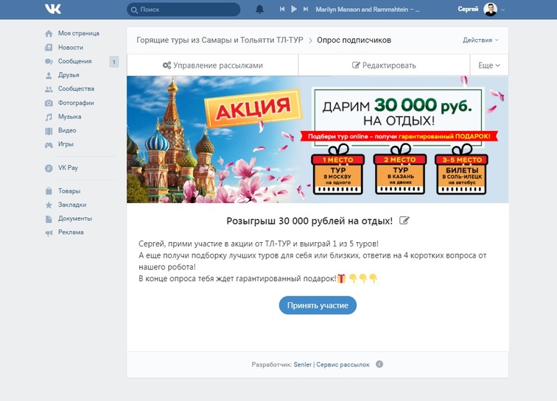Click the info icon in footer

(379, 364)
